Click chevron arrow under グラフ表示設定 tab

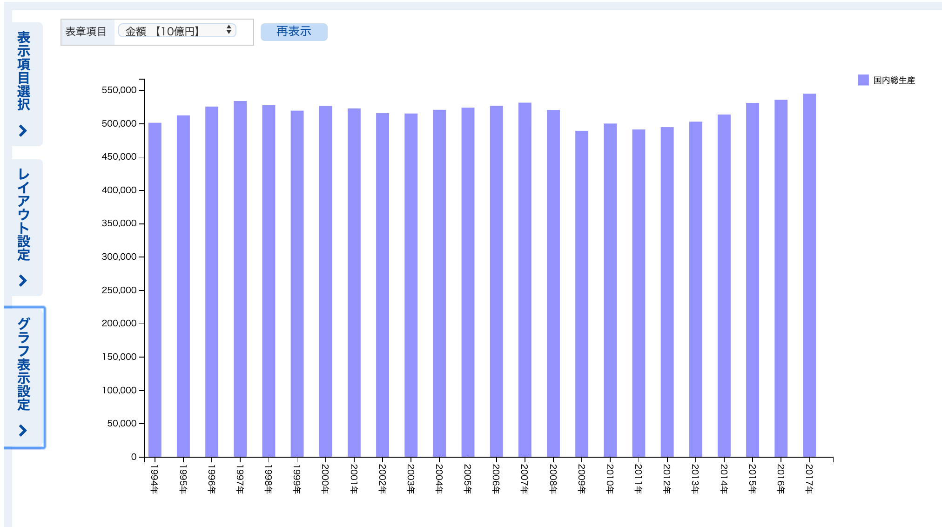tap(23, 431)
